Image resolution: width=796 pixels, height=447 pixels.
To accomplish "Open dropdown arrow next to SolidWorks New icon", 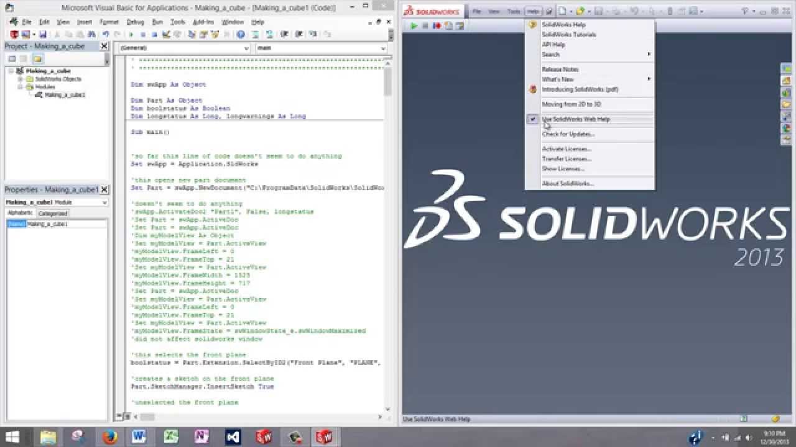I will point(571,11).
